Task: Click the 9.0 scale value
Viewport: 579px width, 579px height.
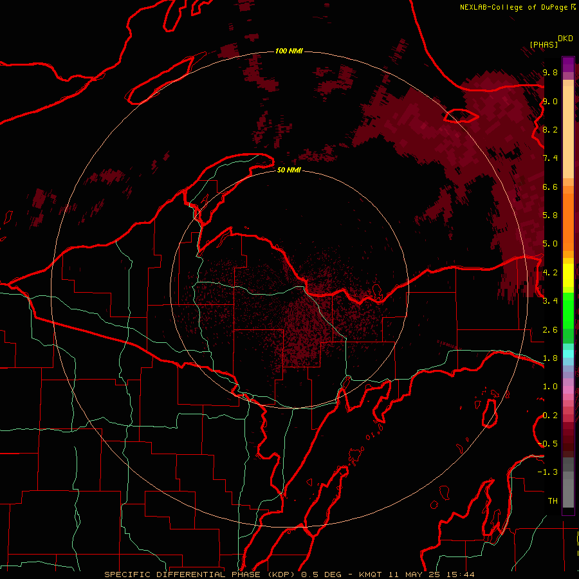Action: [x=550, y=102]
